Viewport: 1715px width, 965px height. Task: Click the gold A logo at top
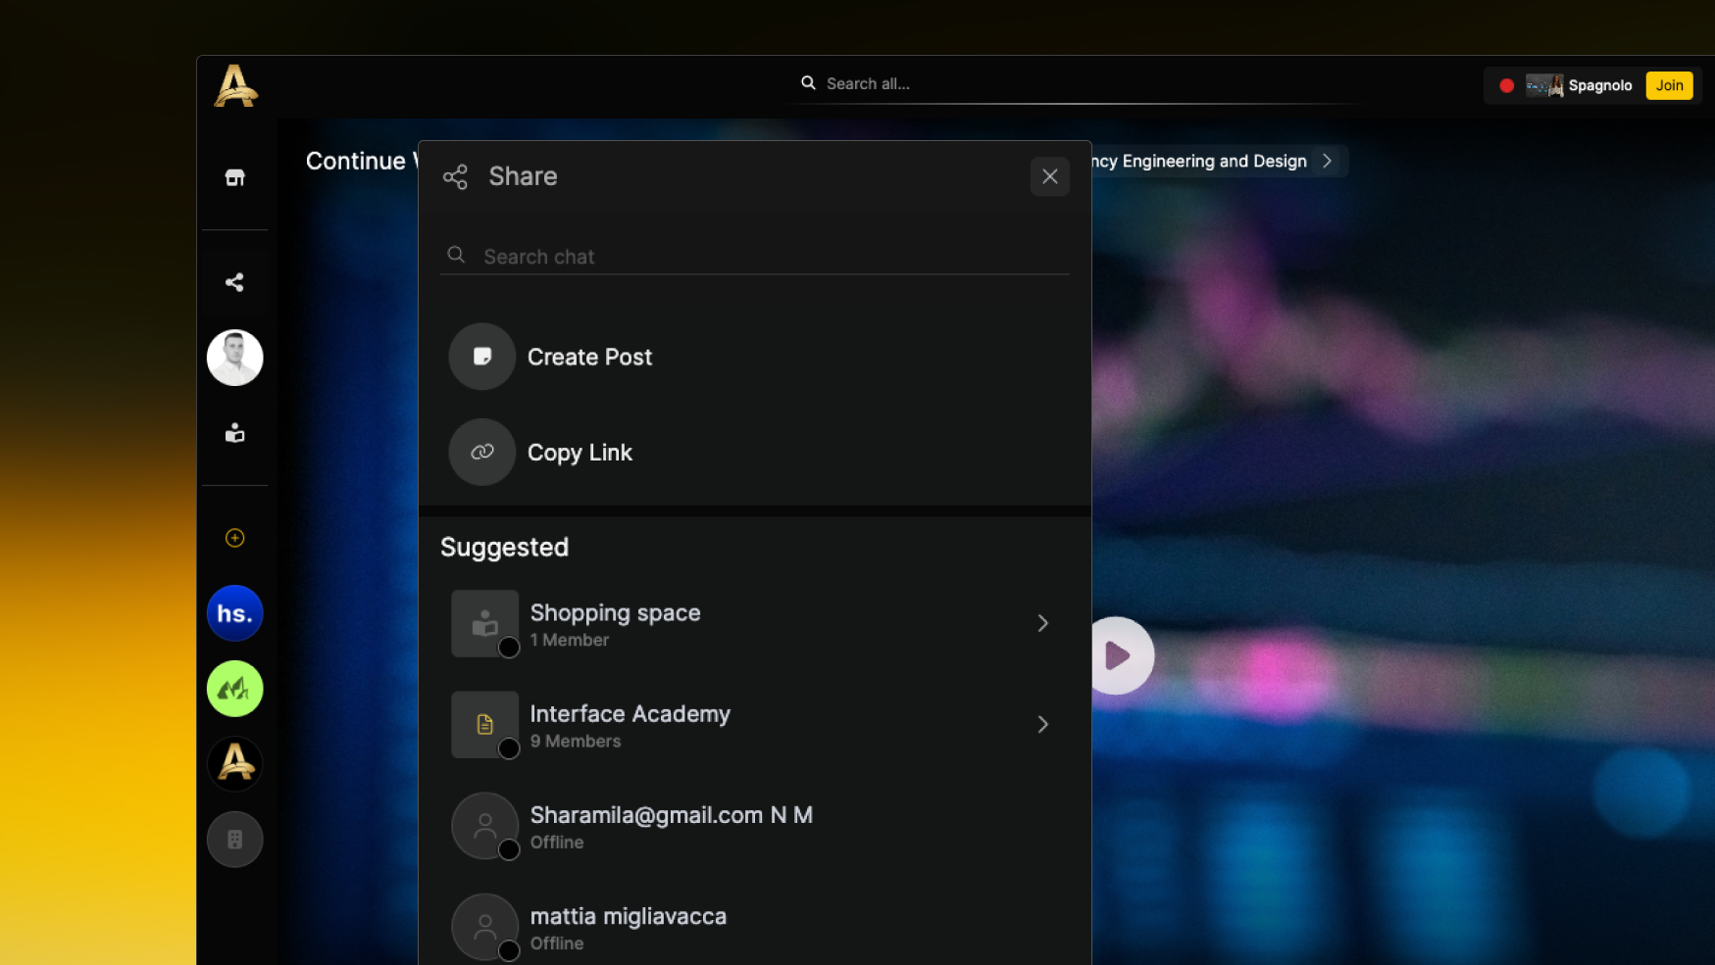pyautogui.click(x=235, y=86)
